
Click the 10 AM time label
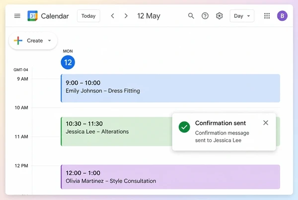21,108
